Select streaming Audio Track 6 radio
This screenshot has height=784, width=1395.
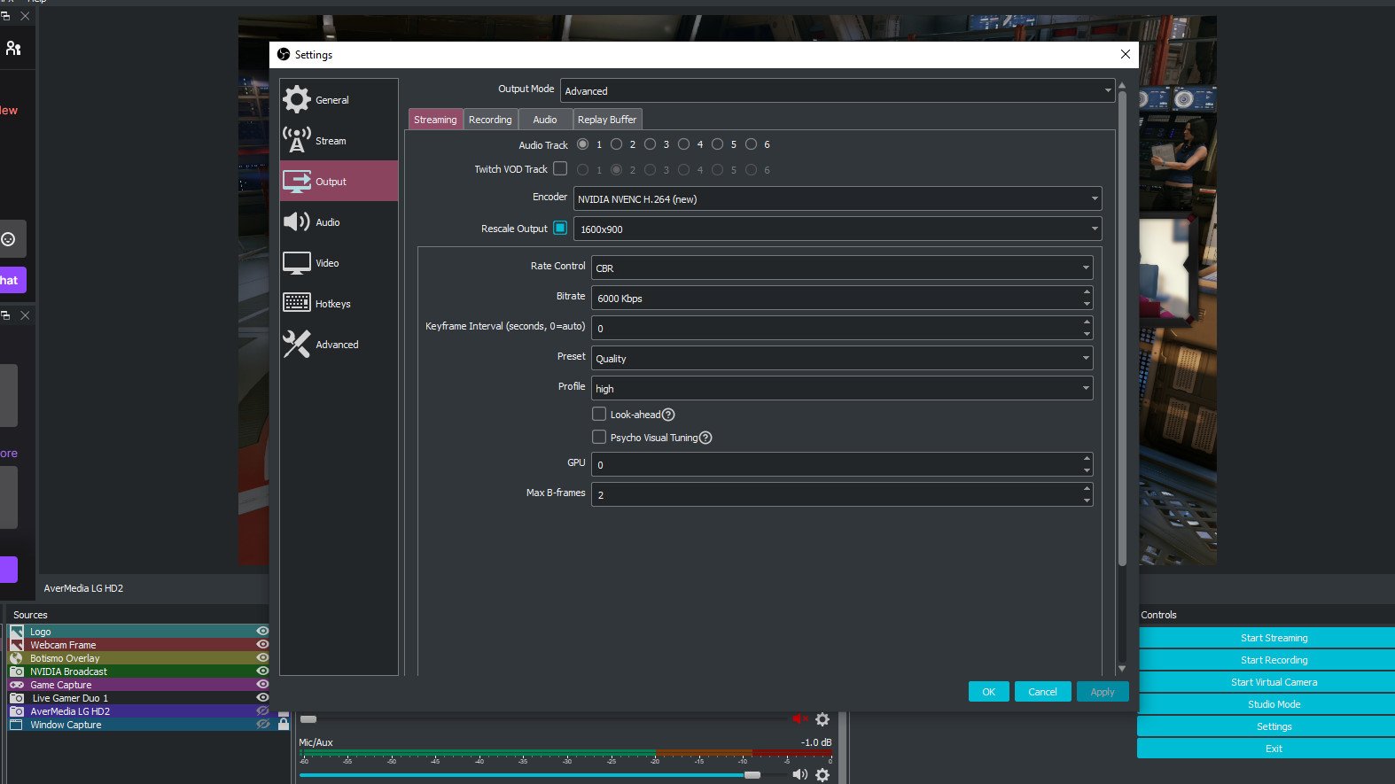(x=751, y=144)
